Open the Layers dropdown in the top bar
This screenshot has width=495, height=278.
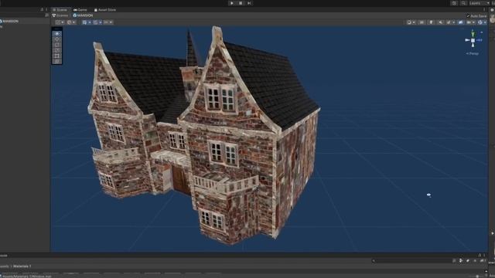480,3
